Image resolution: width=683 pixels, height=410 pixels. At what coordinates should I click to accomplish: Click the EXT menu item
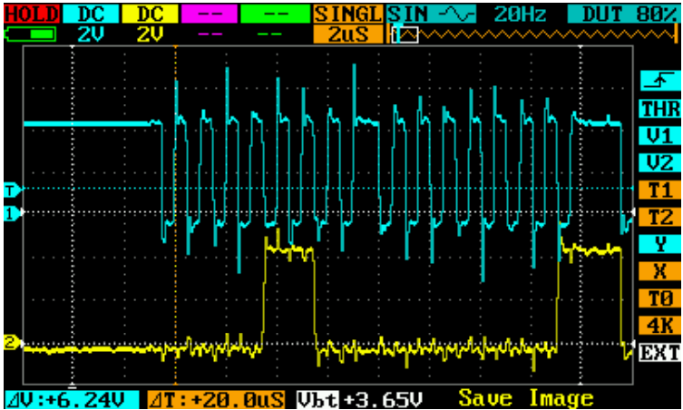[x=660, y=353]
